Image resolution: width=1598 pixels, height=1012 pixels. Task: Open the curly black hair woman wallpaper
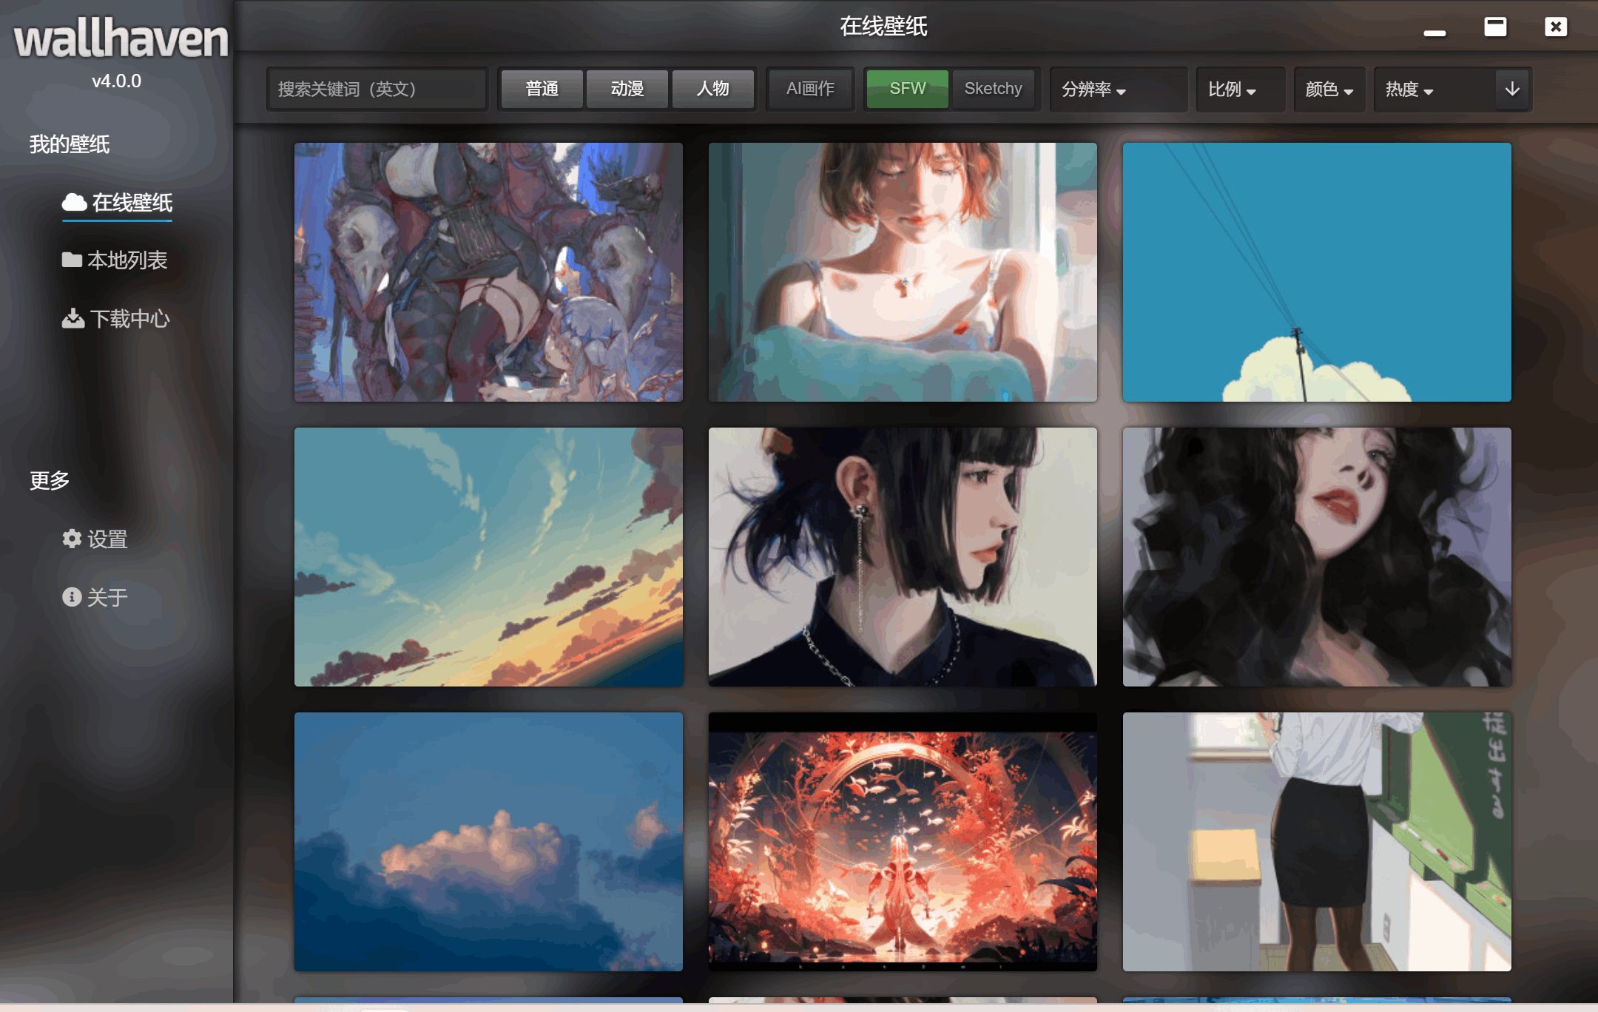[x=1317, y=557]
